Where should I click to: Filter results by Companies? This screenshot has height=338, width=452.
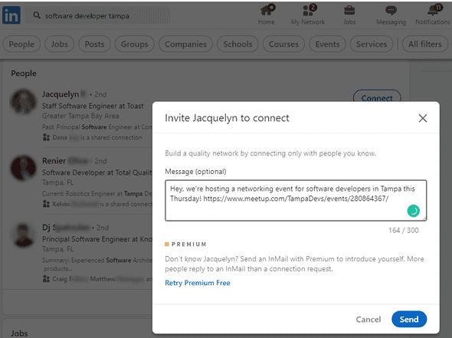(185, 44)
